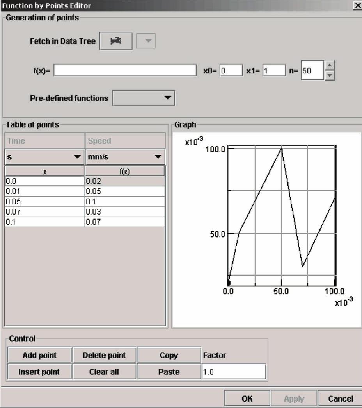The width and height of the screenshot is (362, 408).
Task: Click the Factor input field showing 1.0
Action: tap(233, 372)
